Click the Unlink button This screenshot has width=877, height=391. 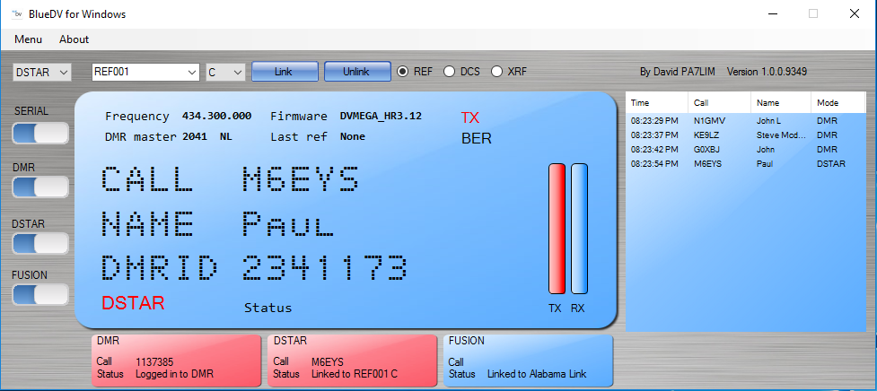coord(356,72)
